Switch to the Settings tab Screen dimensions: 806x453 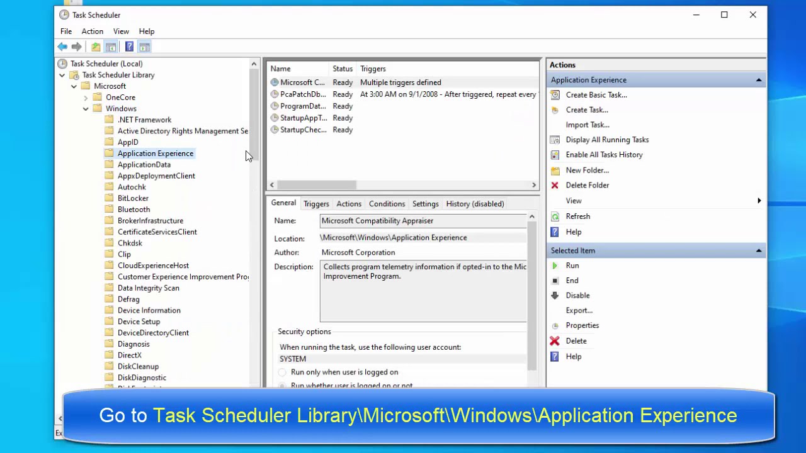[x=426, y=204]
